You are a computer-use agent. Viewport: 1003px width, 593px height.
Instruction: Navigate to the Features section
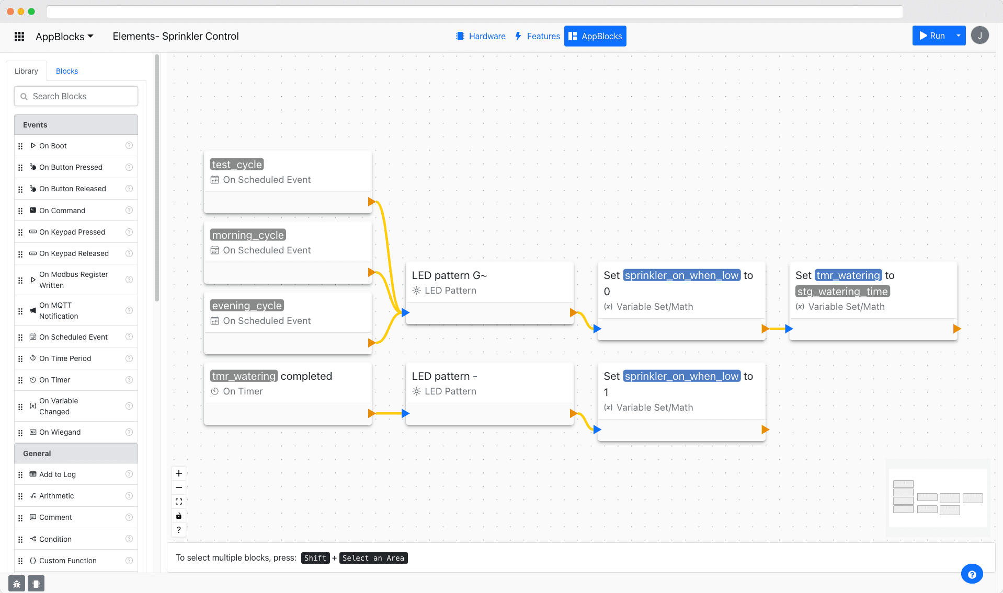pyautogui.click(x=537, y=36)
